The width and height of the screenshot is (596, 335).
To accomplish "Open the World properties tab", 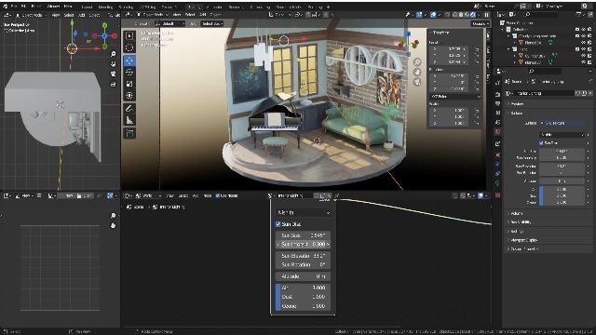I will coord(497,131).
